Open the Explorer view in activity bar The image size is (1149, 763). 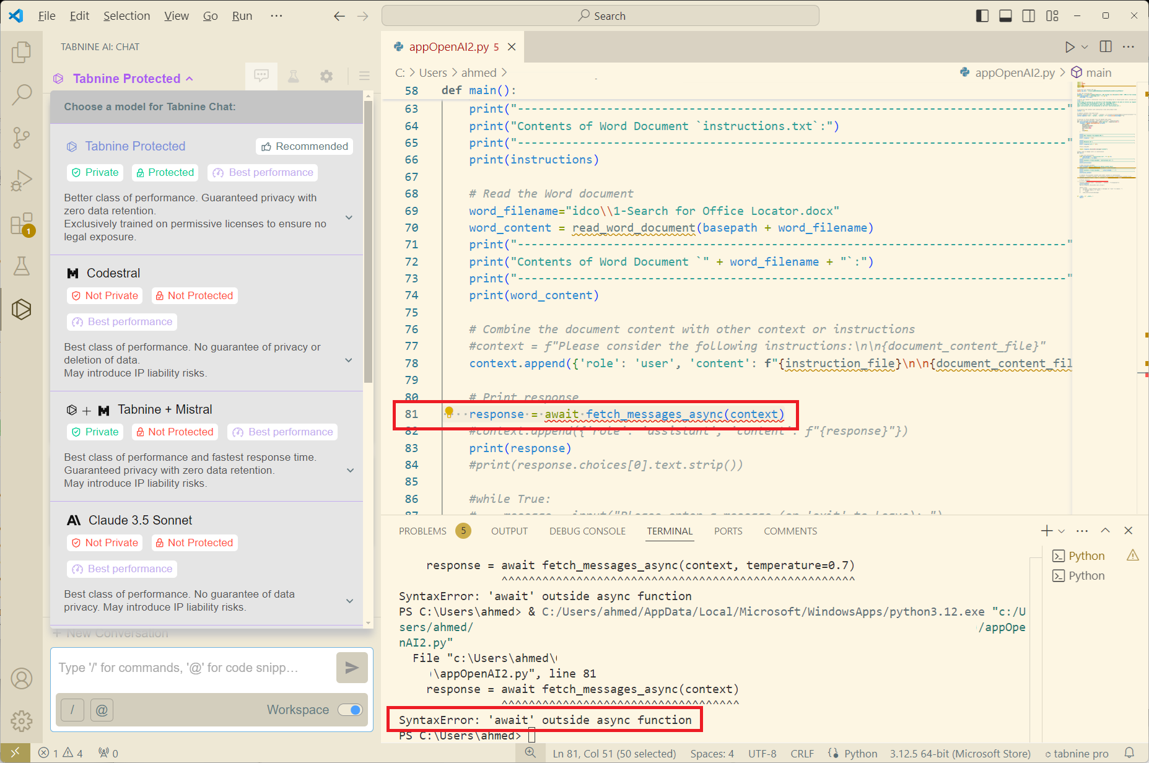click(x=22, y=53)
